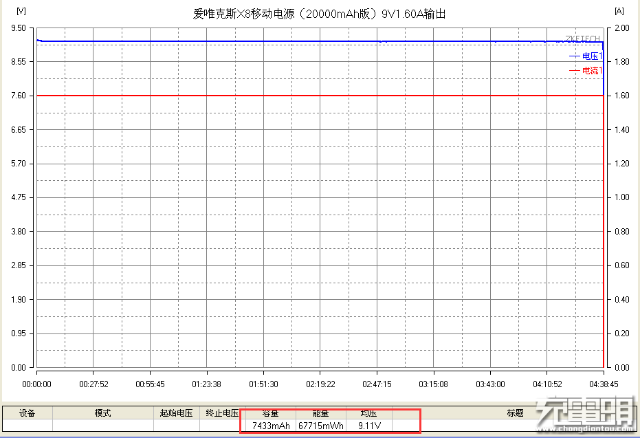Click the 03:43:00 time axis label
The image size is (640, 438).
[x=490, y=384]
